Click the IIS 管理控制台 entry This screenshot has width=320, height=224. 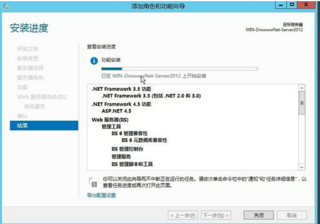point(127,149)
